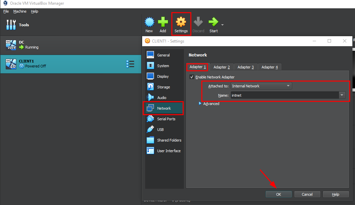
Task: Select the System settings category
Action: [x=163, y=66]
